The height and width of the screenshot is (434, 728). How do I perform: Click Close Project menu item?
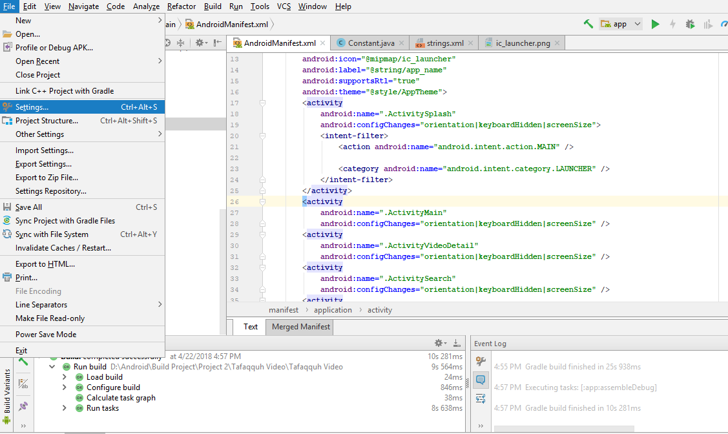pyautogui.click(x=82, y=75)
